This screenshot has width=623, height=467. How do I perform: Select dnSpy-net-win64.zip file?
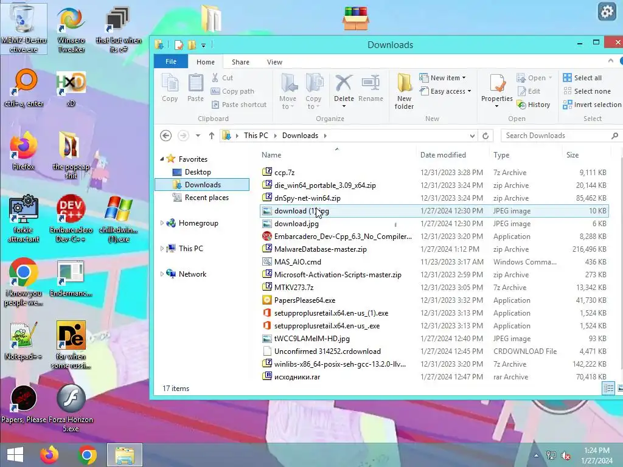[434, 198]
